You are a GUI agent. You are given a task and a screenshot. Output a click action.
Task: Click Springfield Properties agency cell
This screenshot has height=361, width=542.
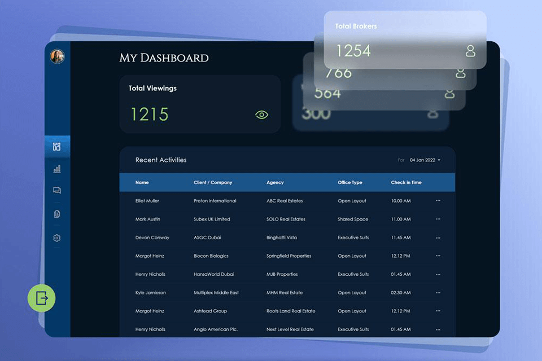coord(289,256)
